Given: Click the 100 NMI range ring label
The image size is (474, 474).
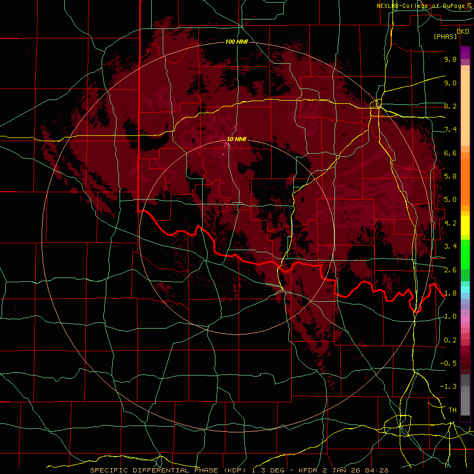Looking at the screenshot, I should (236, 42).
